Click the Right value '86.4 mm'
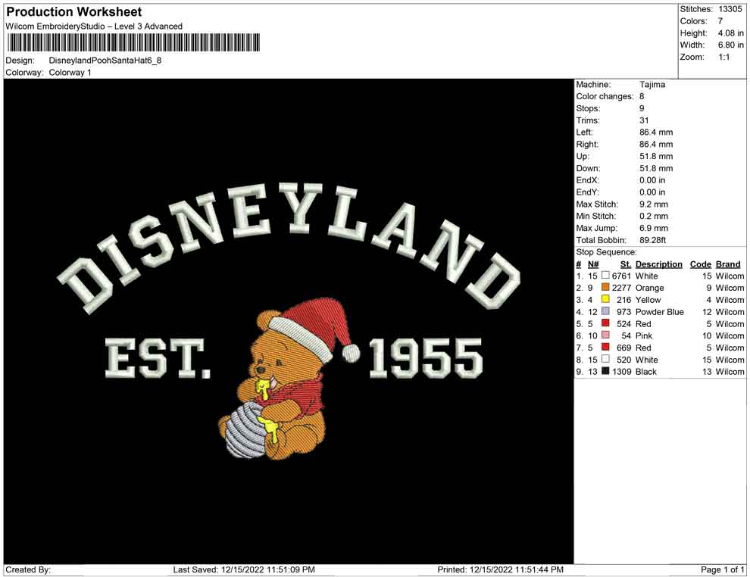Image resolution: width=750 pixels, height=577 pixels. (x=656, y=145)
